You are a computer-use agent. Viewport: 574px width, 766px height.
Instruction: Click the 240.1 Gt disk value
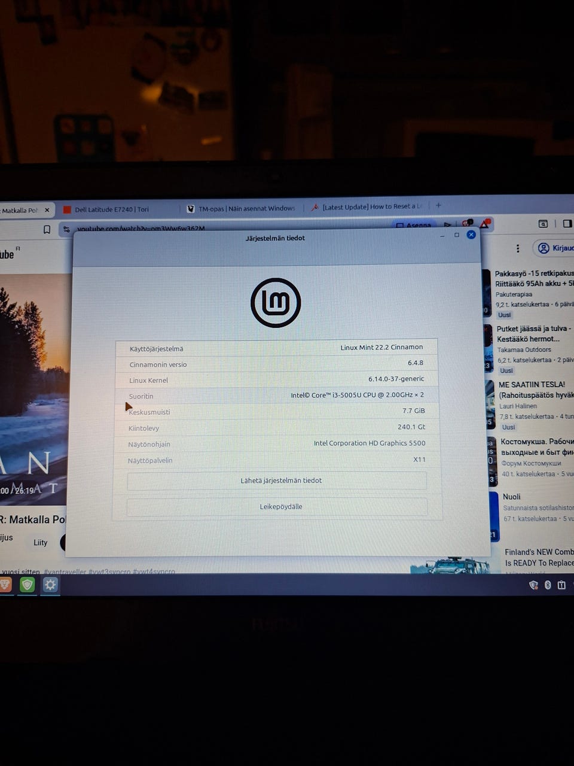click(x=411, y=427)
